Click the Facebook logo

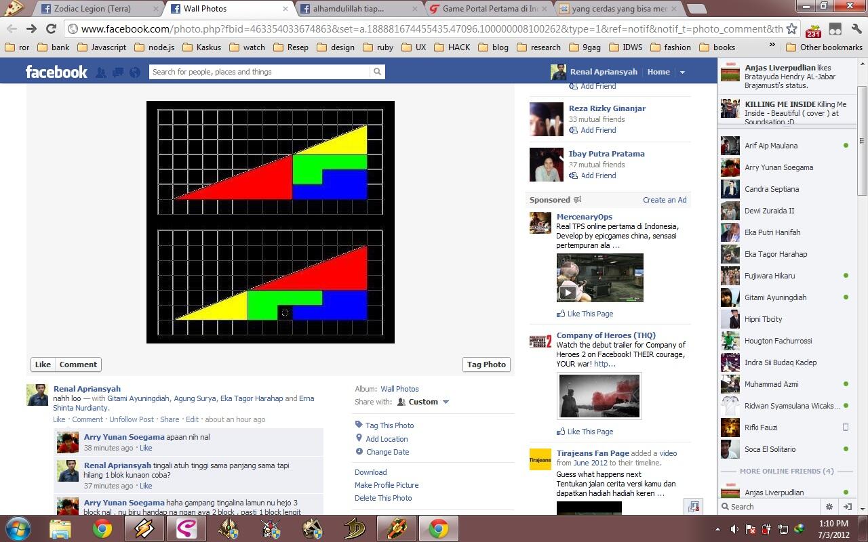coord(56,72)
